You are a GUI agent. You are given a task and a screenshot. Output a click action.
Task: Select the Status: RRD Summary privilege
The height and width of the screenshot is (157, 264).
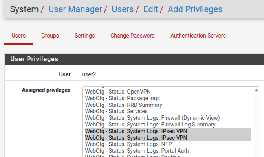pyautogui.click(x=123, y=105)
